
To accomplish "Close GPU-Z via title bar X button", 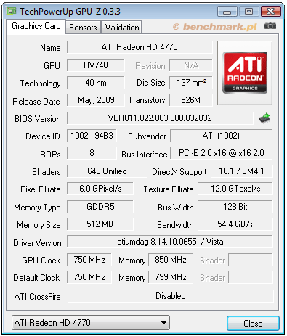I will pos(271,12).
